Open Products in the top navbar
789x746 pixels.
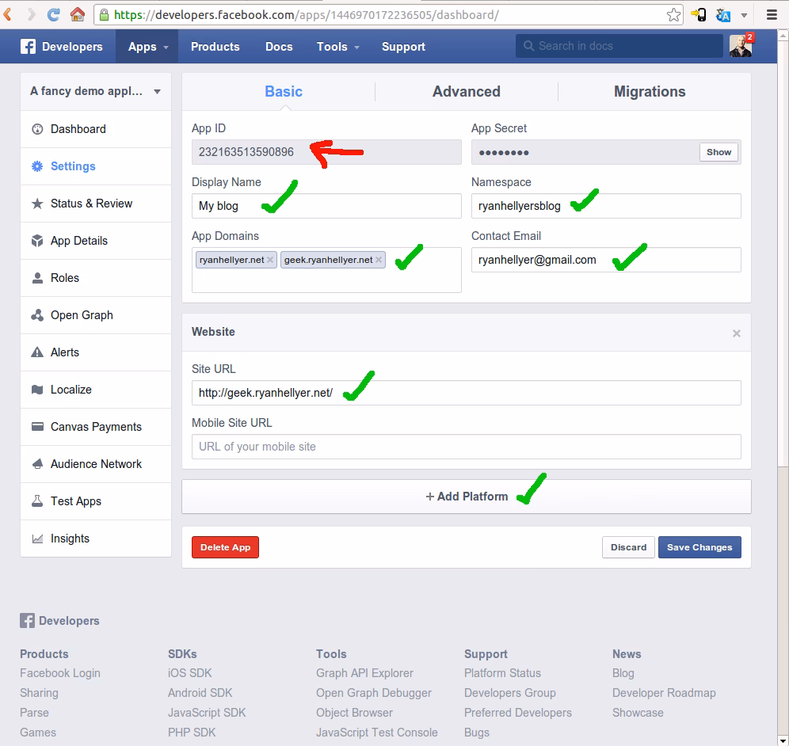tap(215, 46)
